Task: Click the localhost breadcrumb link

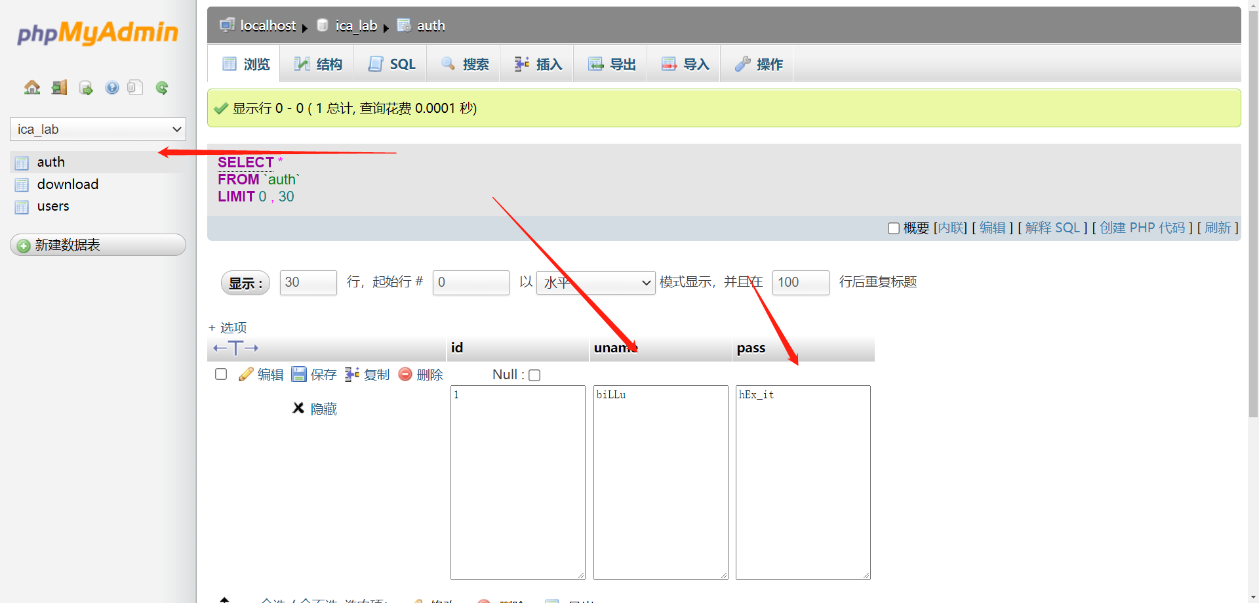Action: (268, 26)
